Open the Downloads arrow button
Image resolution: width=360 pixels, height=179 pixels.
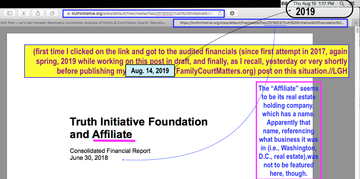[x=232, y=13]
